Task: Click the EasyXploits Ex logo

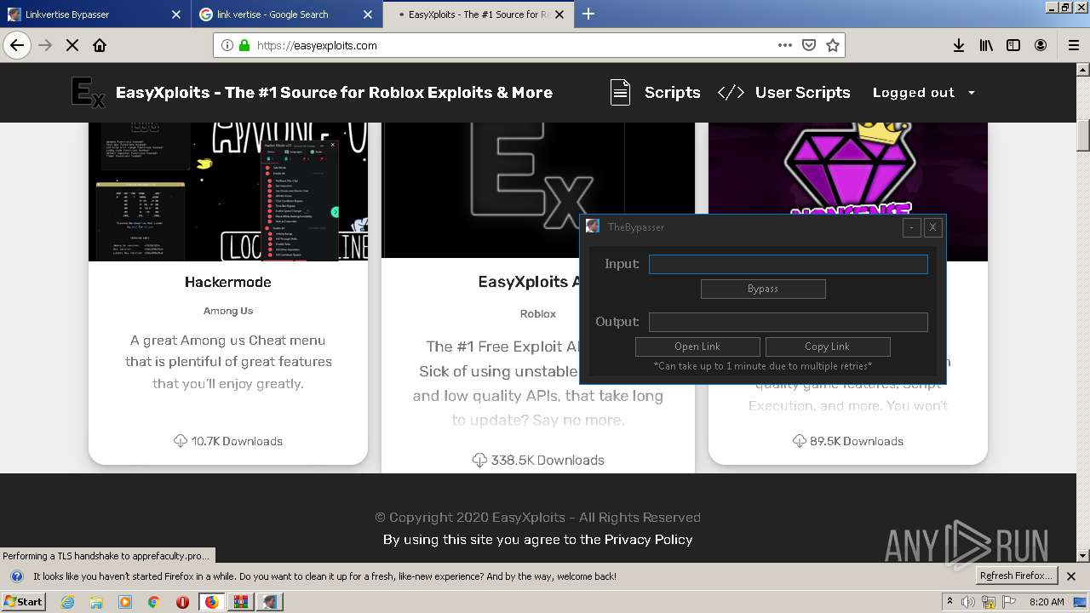Action: pos(88,93)
